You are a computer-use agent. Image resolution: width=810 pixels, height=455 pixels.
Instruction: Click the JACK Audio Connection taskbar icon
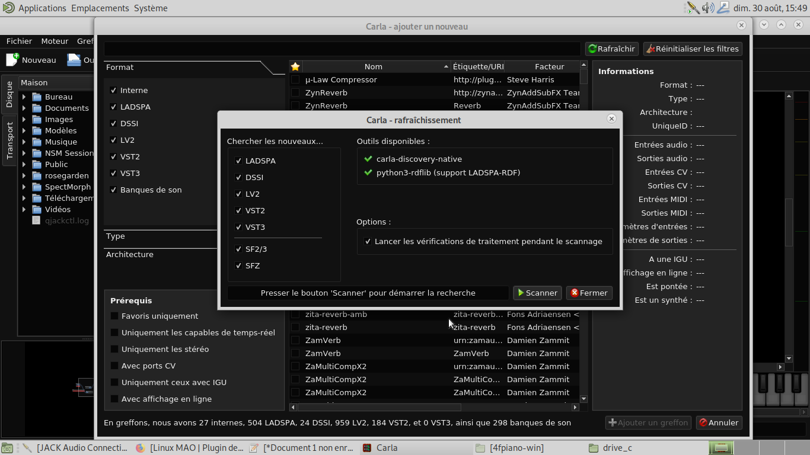(x=27, y=448)
